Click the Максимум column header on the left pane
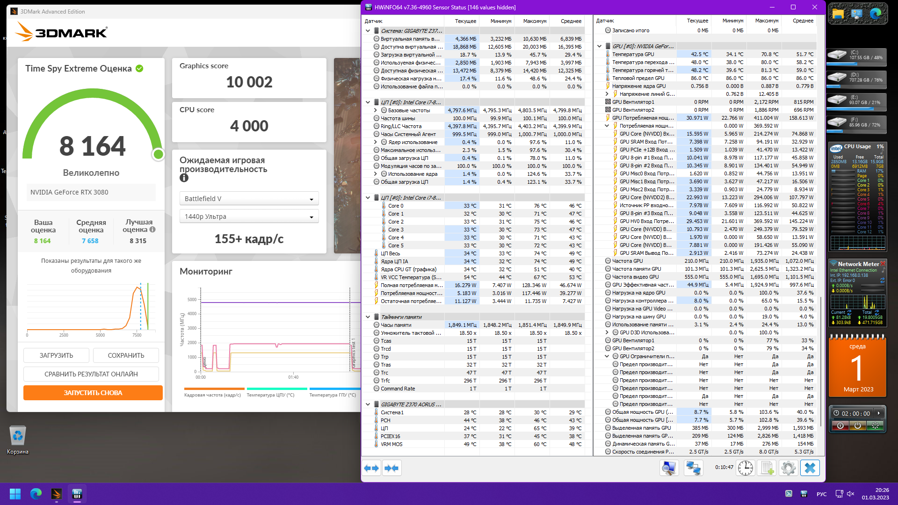The height and width of the screenshot is (505, 898). coord(534,21)
